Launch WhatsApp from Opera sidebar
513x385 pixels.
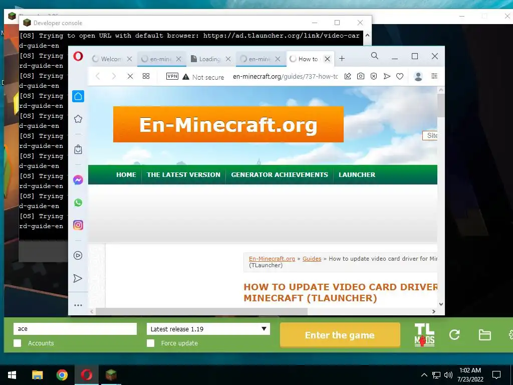point(78,203)
